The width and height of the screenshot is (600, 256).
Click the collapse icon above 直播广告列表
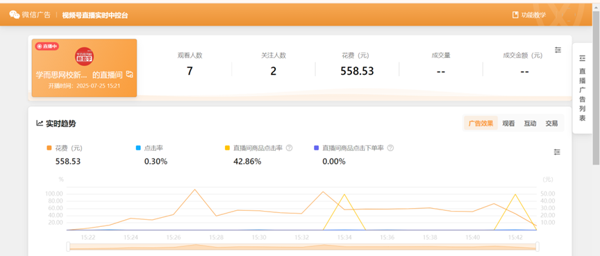click(x=583, y=58)
